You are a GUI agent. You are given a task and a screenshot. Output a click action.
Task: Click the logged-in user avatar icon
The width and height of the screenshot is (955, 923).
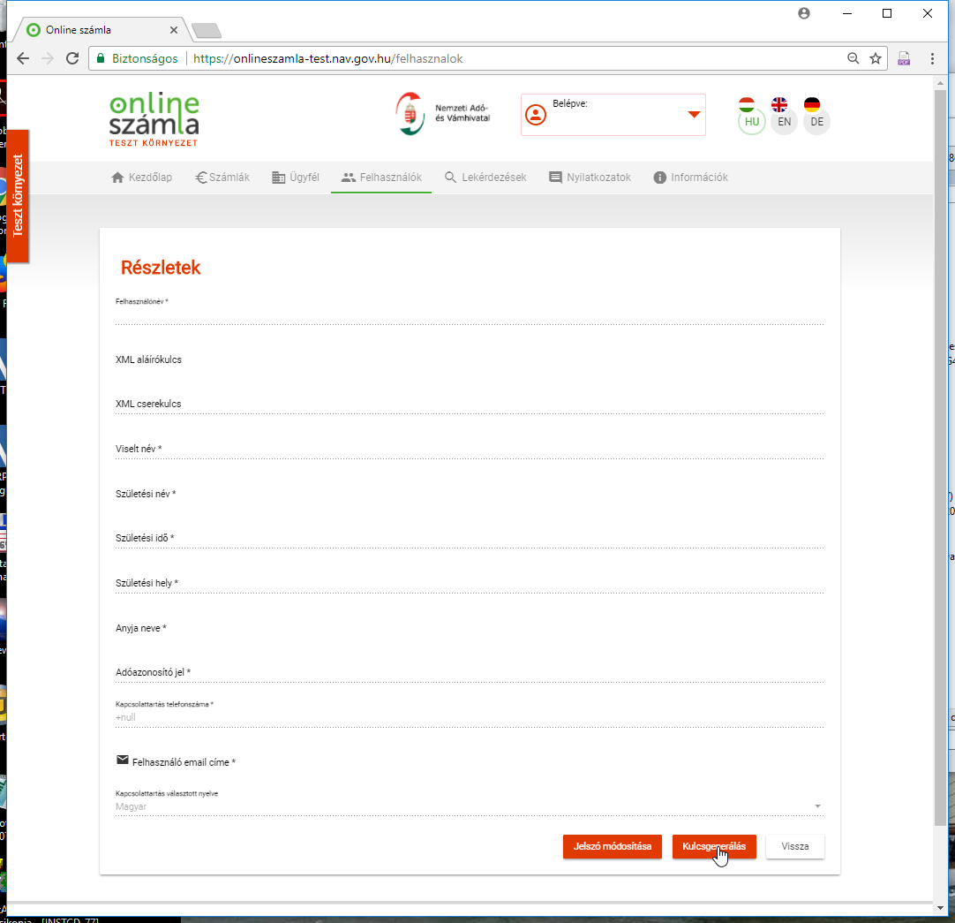536,115
